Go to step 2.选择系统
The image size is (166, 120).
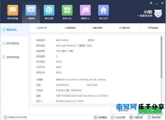(x=70, y=28)
